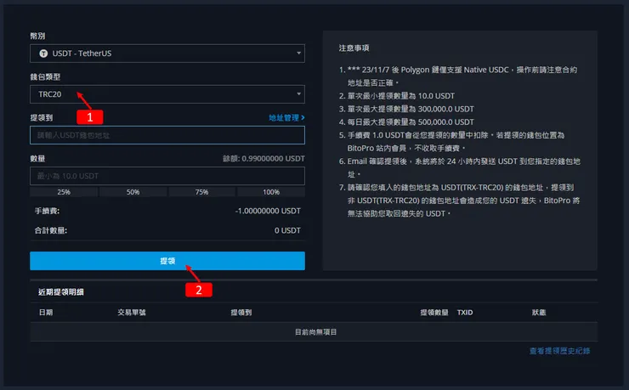629x390 pixels.
Task: Select the 50% amount button
Action: [x=133, y=192]
